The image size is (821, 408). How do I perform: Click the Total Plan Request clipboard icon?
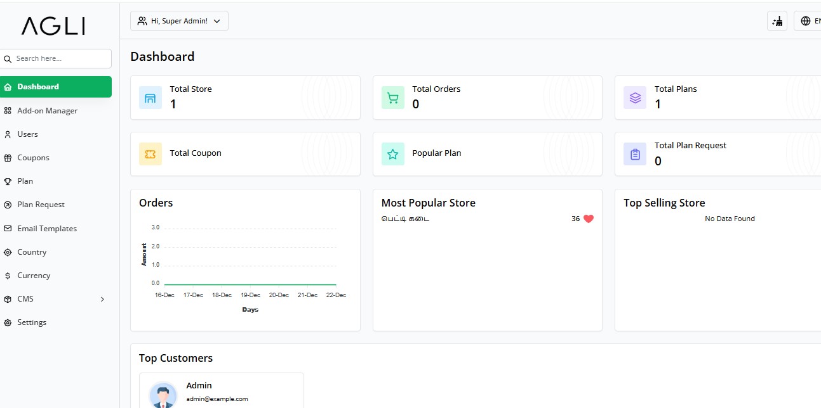635,154
